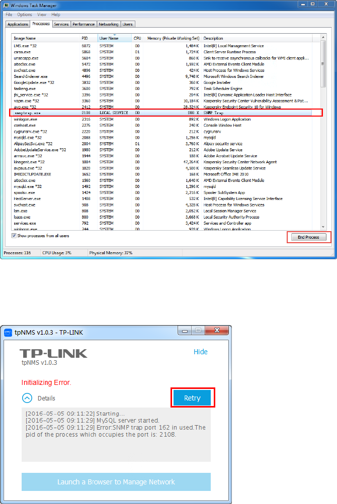Select the HeciServer.exe process
Viewport: 337px width, 504px height.
pos(162,198)
